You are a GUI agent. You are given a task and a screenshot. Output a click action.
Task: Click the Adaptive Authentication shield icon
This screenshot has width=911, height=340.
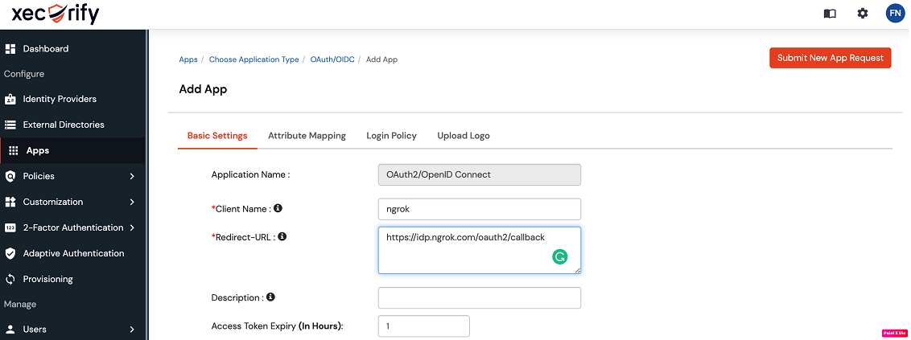(x=10, y=253)
